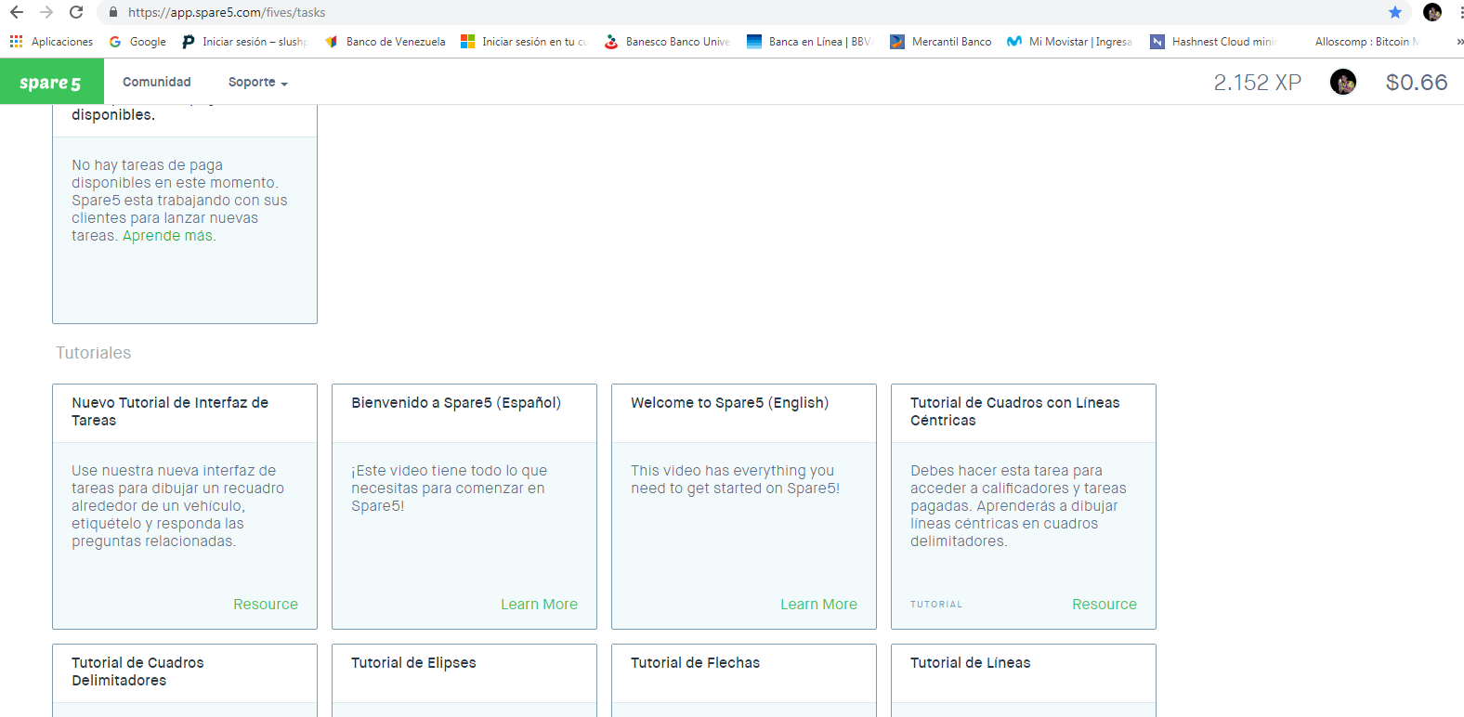
Task: Open the Hashnest Cloud mining bookmark
Action: pyautogui.click(x=1213, y=42)
